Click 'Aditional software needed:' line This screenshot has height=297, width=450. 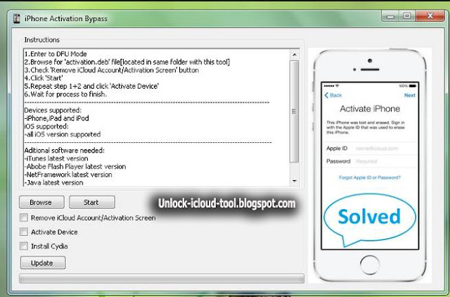[65, 151]
